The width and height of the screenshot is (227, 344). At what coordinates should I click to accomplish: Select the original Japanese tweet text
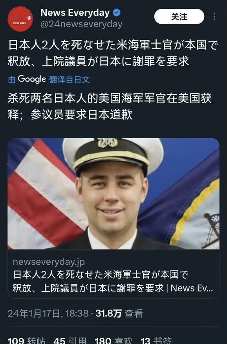click(x=113, y=53)
